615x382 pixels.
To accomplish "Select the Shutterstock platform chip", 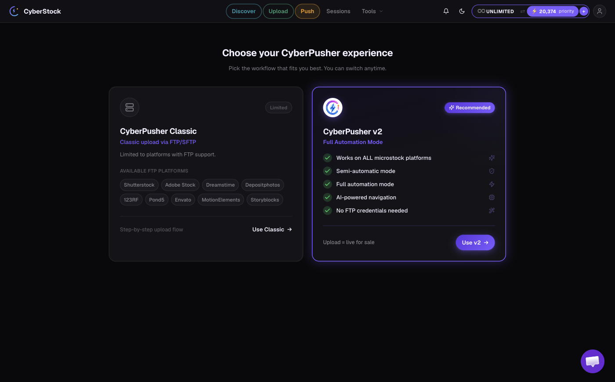I will 139,185.
